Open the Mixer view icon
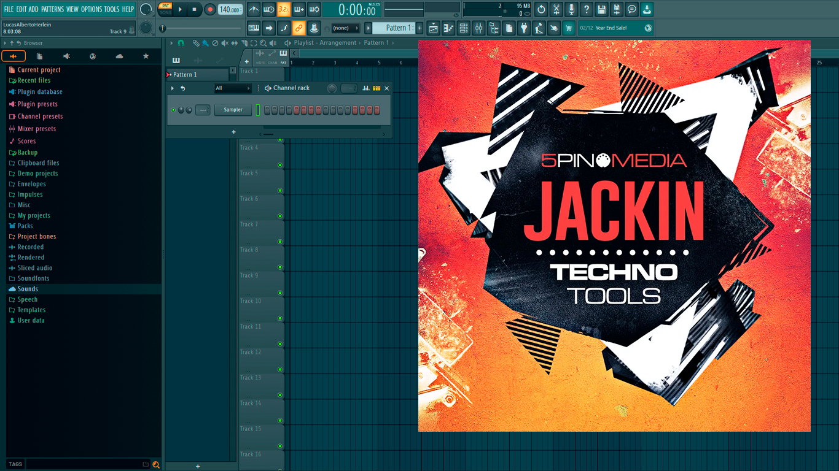 pyautogui.click(x=478, y=28)
